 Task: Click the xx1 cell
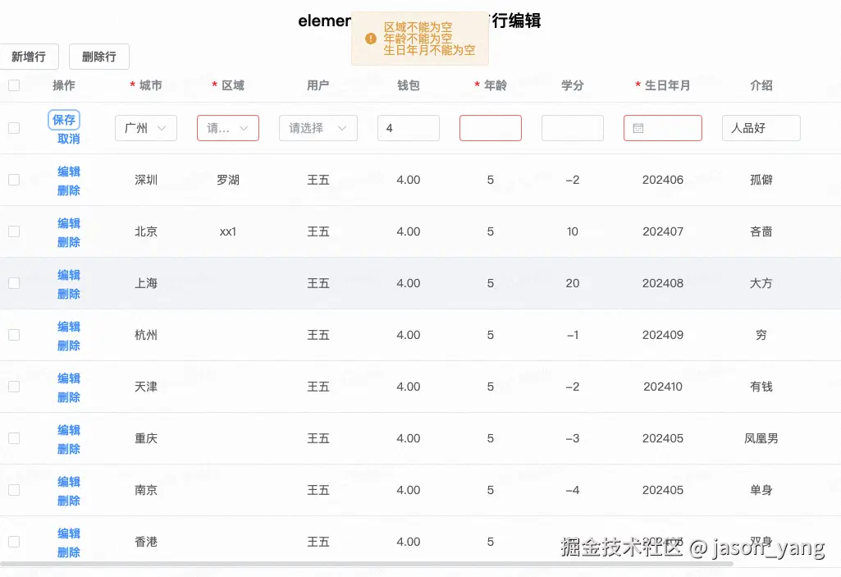pyautogui.click(x=228, y=231)
